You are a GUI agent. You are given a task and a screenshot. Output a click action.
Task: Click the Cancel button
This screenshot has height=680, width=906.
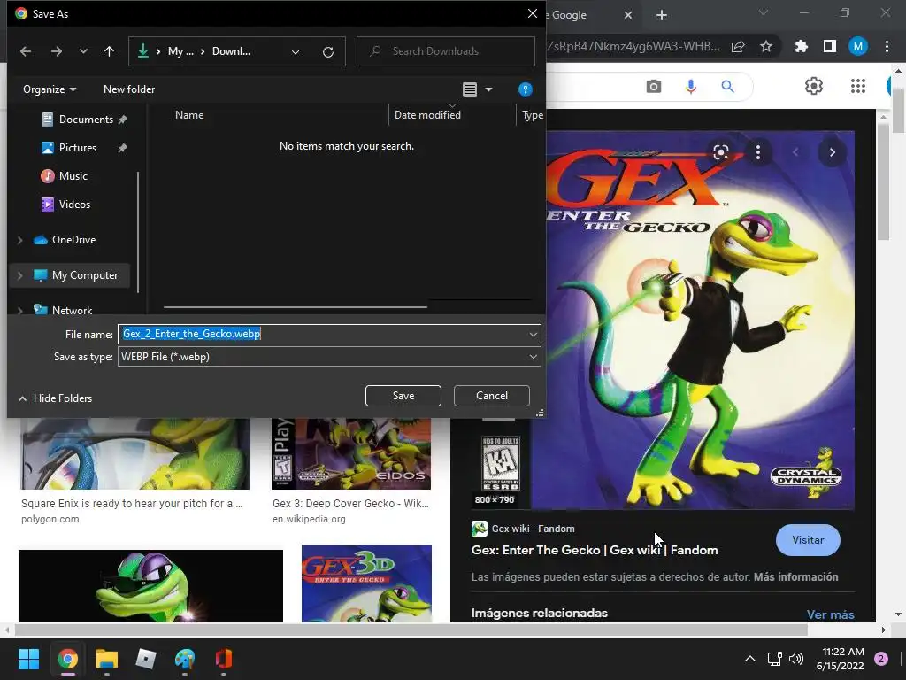(x=492, y=396)
